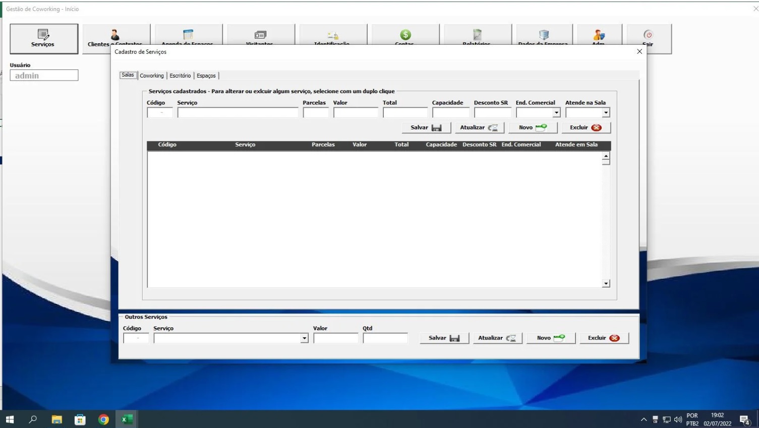Click the Usuário admin field
This screenshot has width=759, height=428.
point(44,76)
